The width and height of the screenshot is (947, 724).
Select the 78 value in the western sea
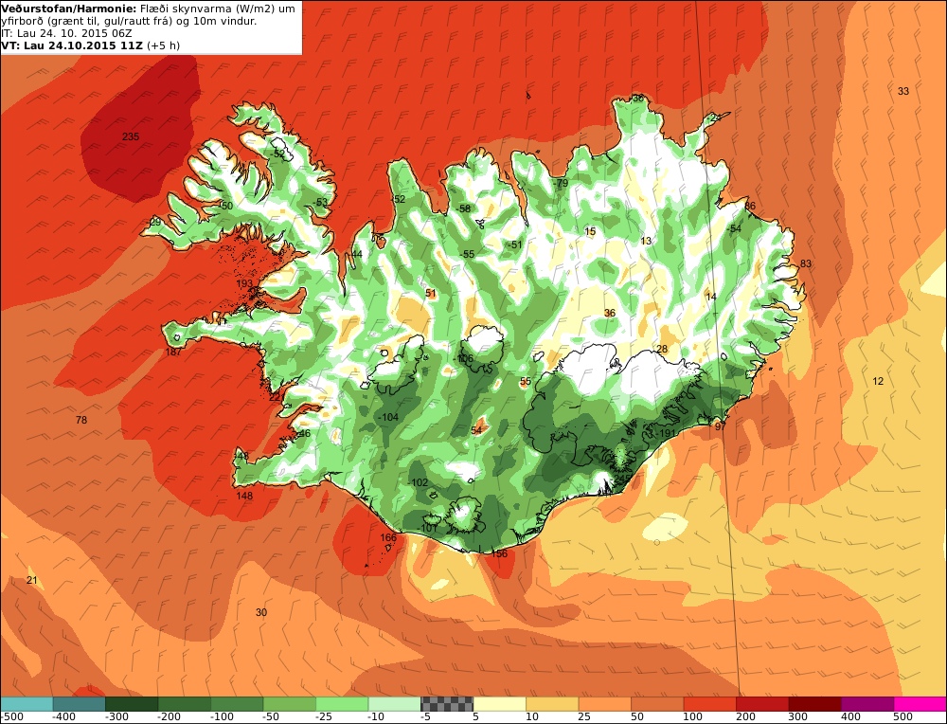click(x=80, y=420)
